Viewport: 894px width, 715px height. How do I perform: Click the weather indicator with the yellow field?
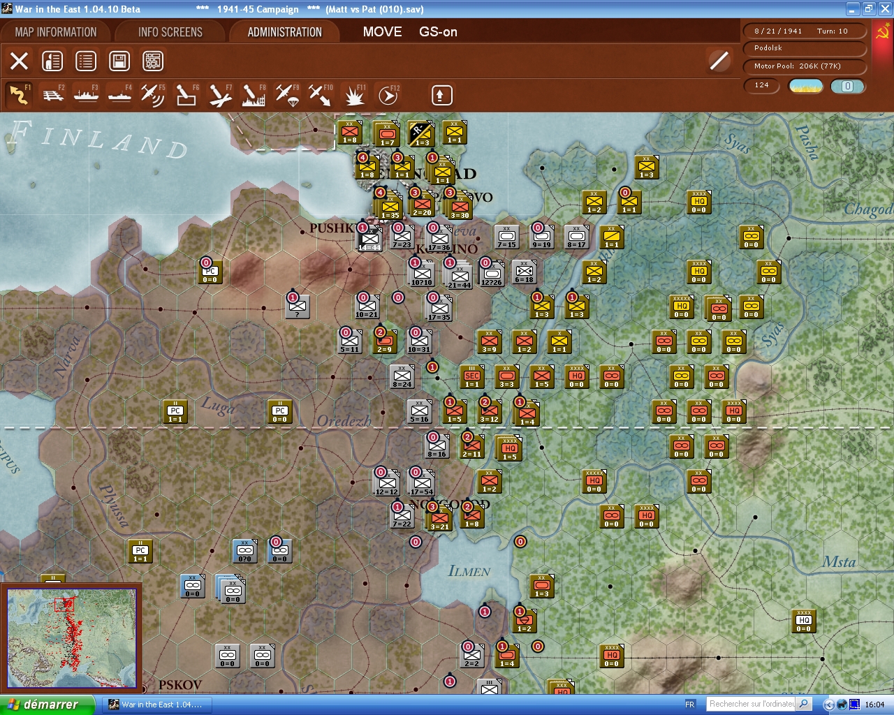[x=806, y=86]
